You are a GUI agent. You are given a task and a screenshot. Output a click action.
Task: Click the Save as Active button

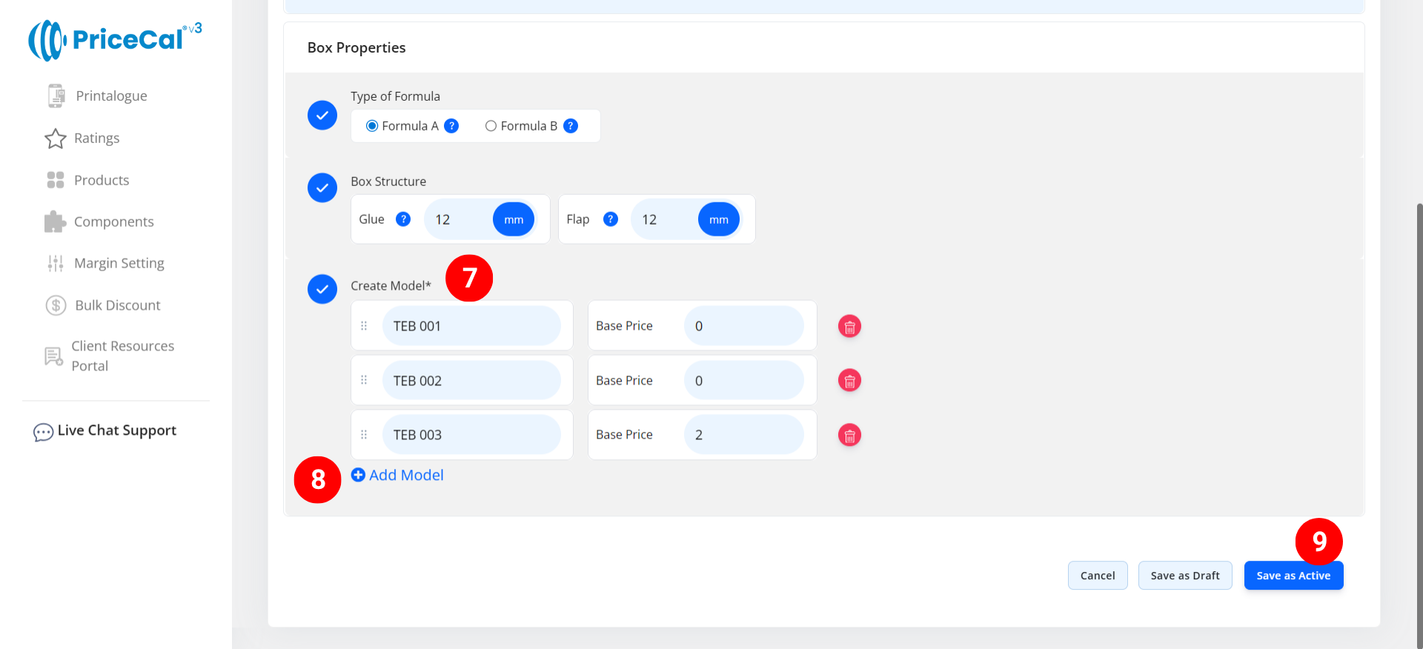tap(1293, 576)
